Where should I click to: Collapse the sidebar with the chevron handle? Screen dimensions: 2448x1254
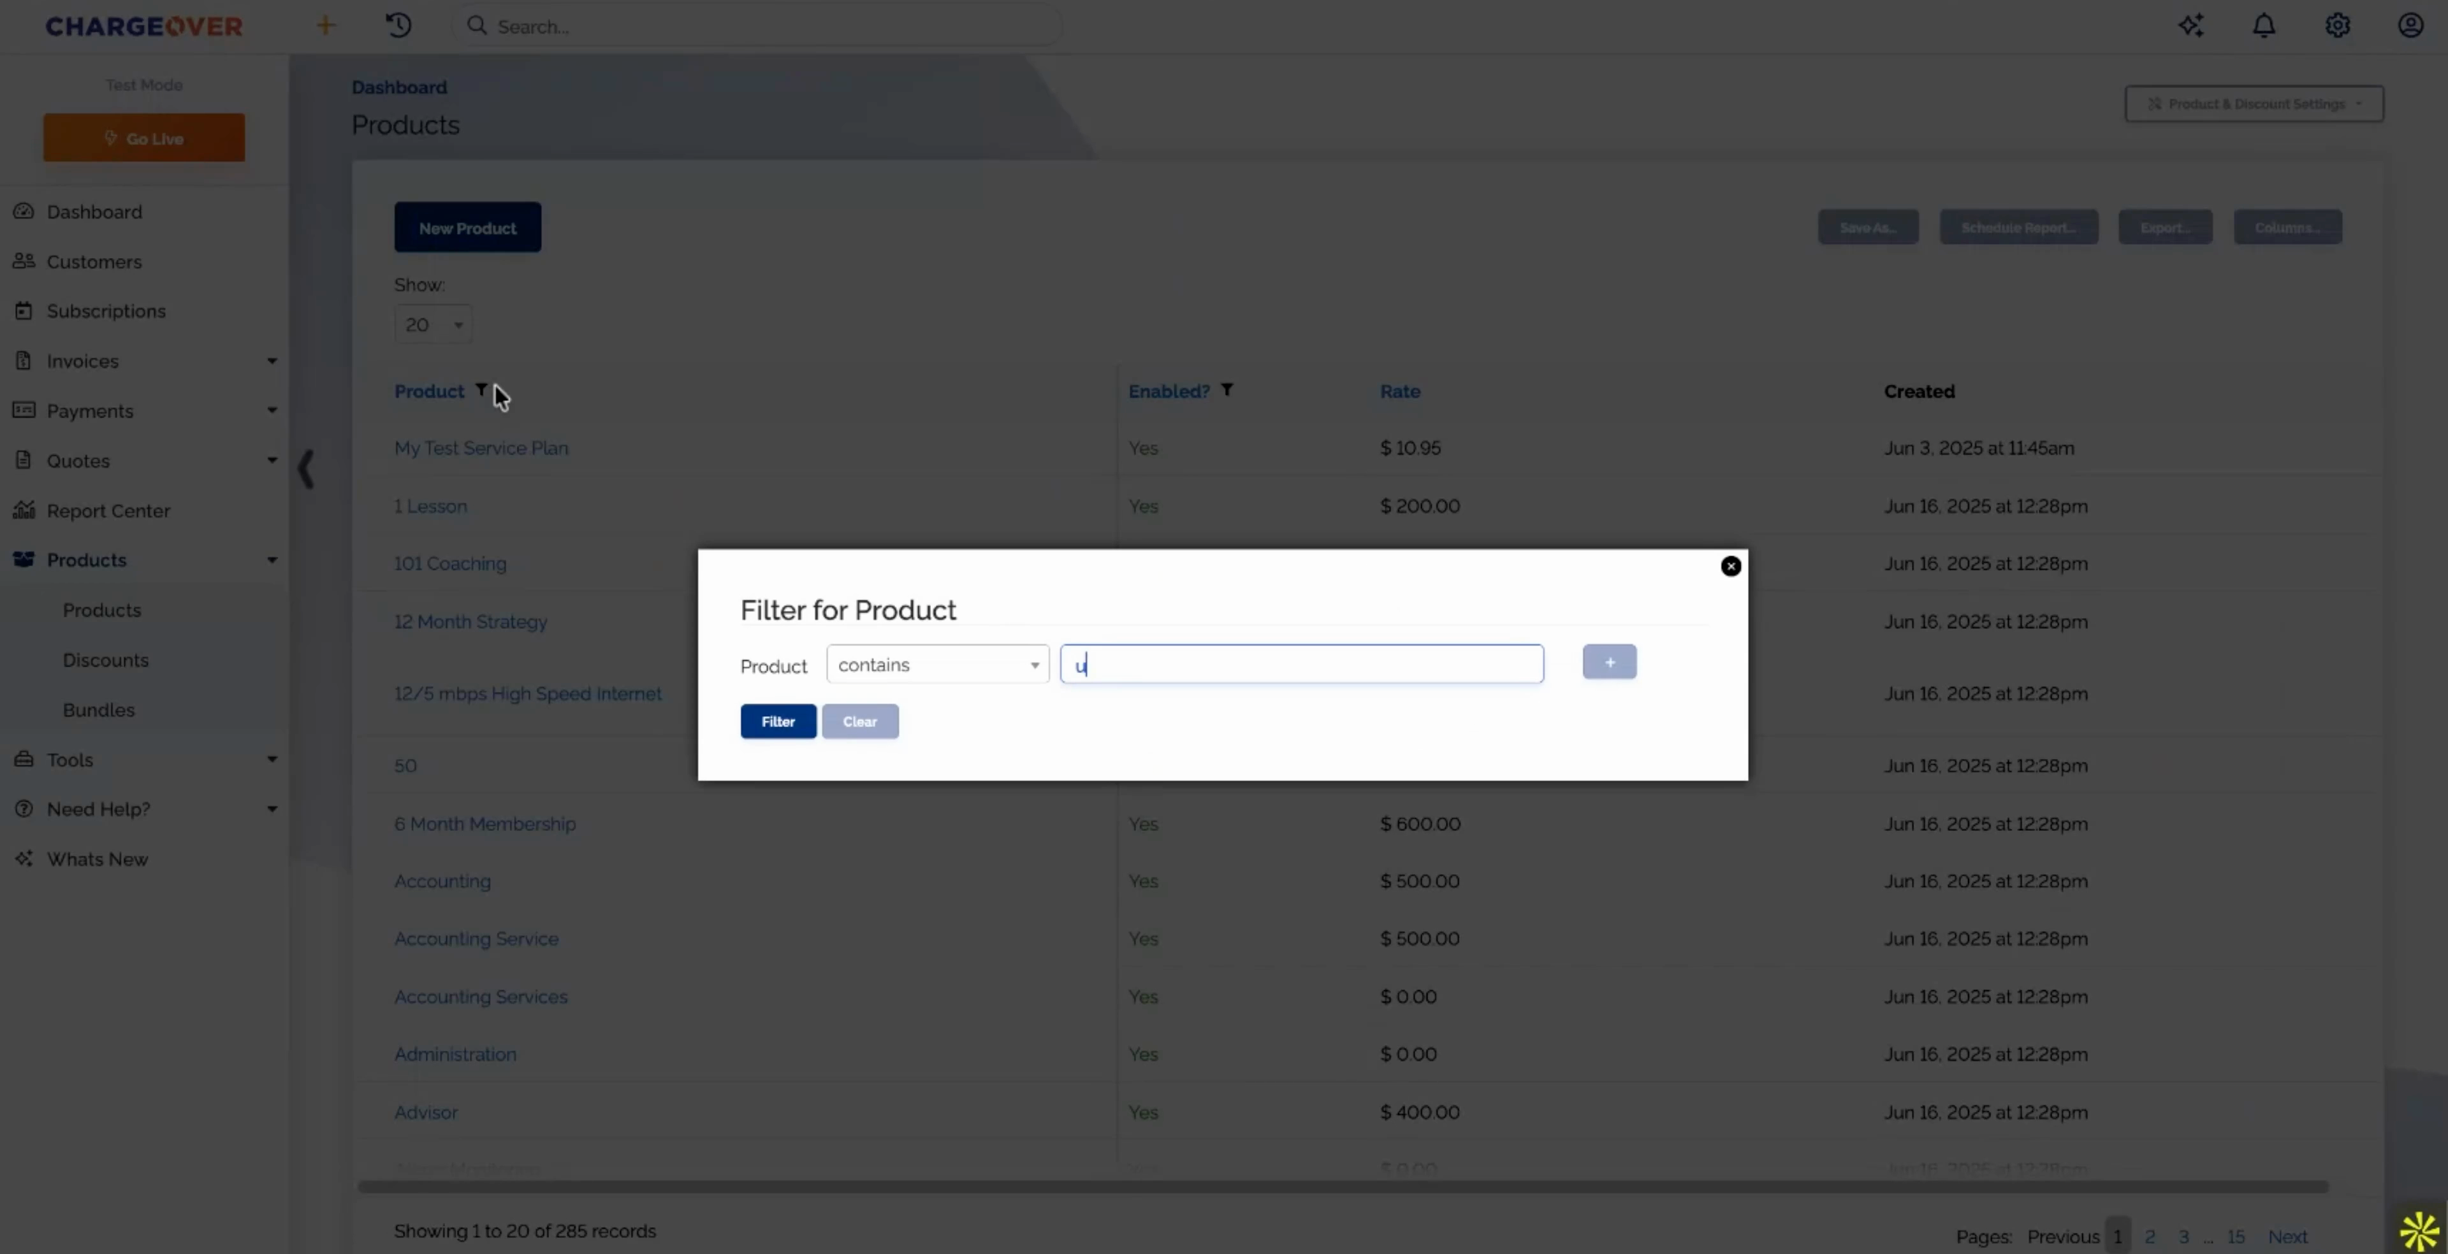[x=306, y=468]
